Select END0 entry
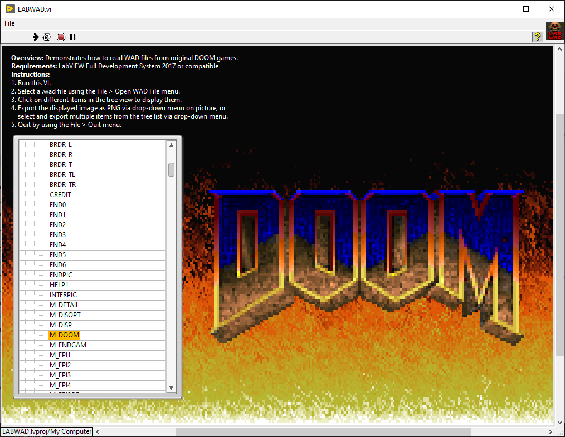The width and height of the screenshot is (565, 437). tap(57, 205)
